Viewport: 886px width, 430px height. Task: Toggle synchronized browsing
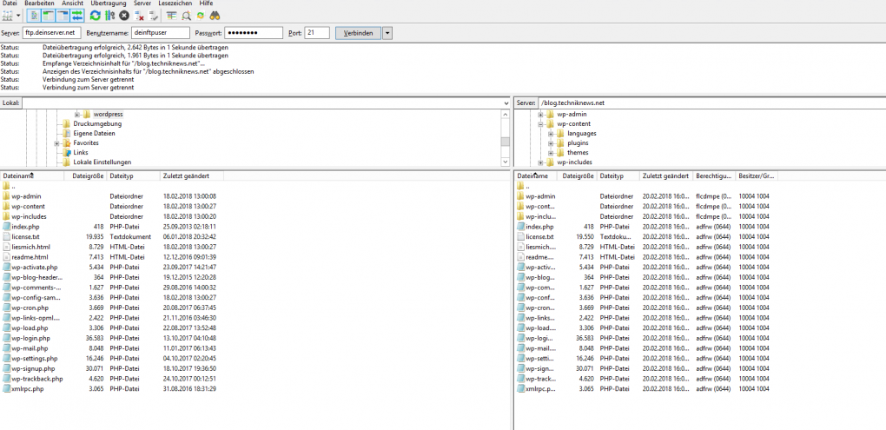pos(201,16)
